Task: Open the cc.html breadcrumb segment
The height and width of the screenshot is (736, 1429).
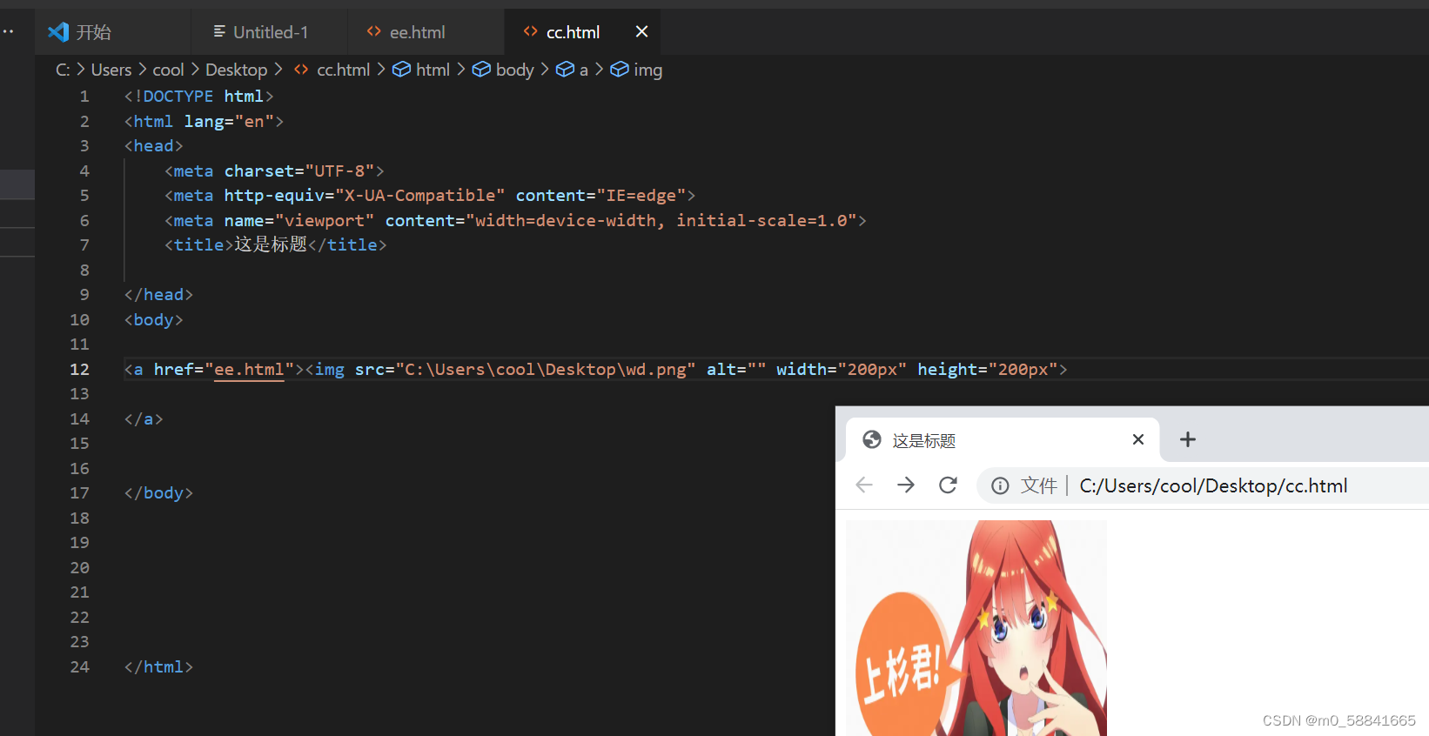Action: coord(343,70)
